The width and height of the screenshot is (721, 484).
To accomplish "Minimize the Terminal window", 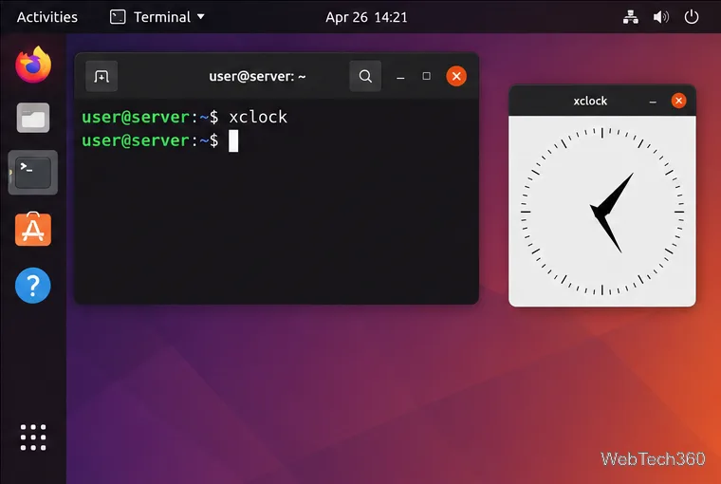I will coord(400,77).
